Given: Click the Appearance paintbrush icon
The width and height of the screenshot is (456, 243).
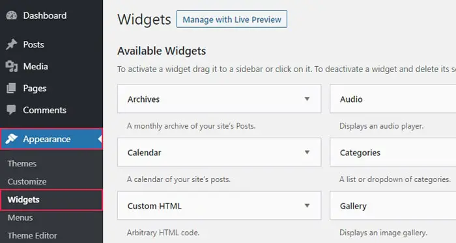Looking at the screenshot, I should click(12, 139).
